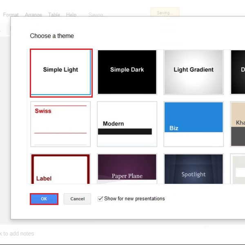This screenshot has height=245, width=245.
Task: Select the Spotlight theme thumbnail
Action: tap(194, 169)
